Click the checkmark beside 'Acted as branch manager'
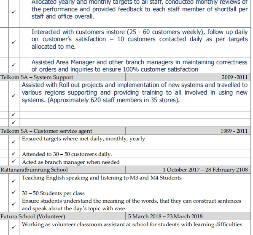This screenshot has width=253, height=235. tap(13, 162)
